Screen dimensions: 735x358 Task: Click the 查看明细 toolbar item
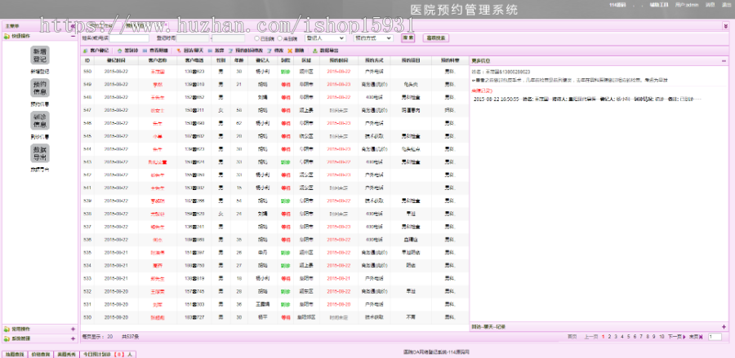tap(155, 51)
